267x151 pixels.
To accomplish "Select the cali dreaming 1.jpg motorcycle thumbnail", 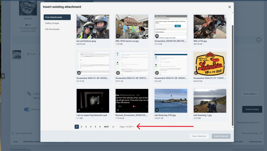I will pos(210,101).
